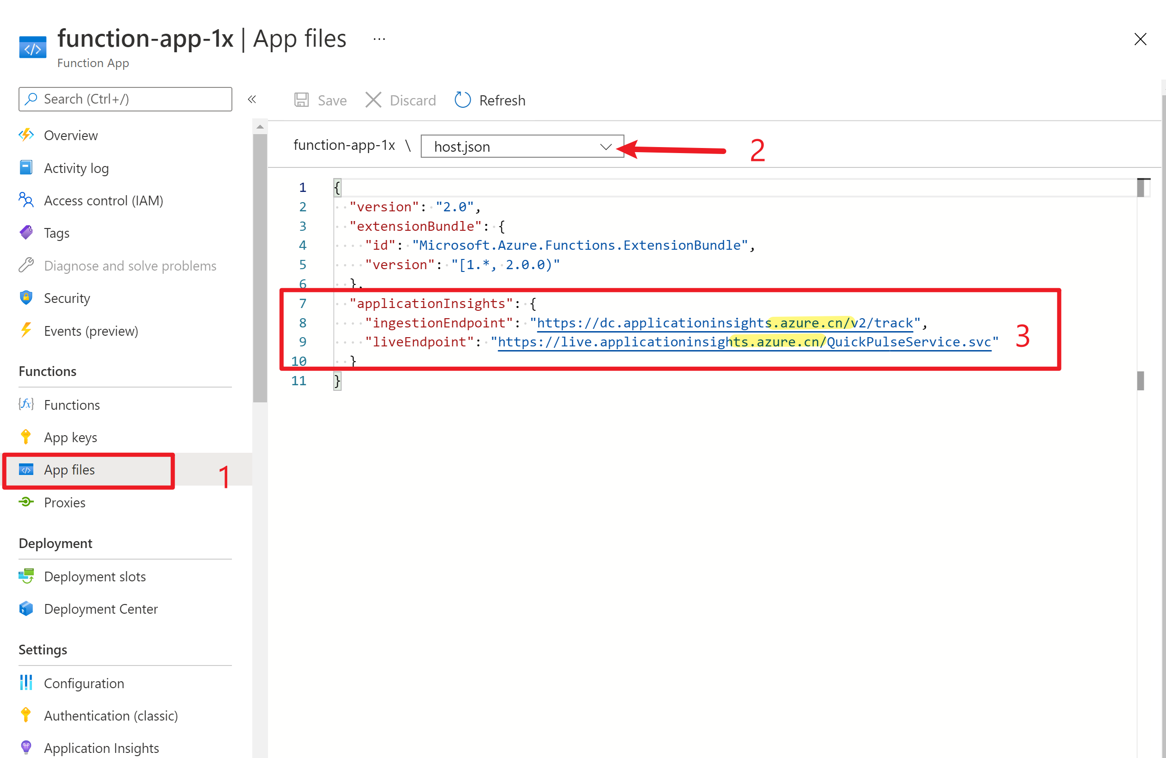Screen dimensions: 1166x758
Task: Click the Application Insights bulb icon
Action: coord(26,747)
